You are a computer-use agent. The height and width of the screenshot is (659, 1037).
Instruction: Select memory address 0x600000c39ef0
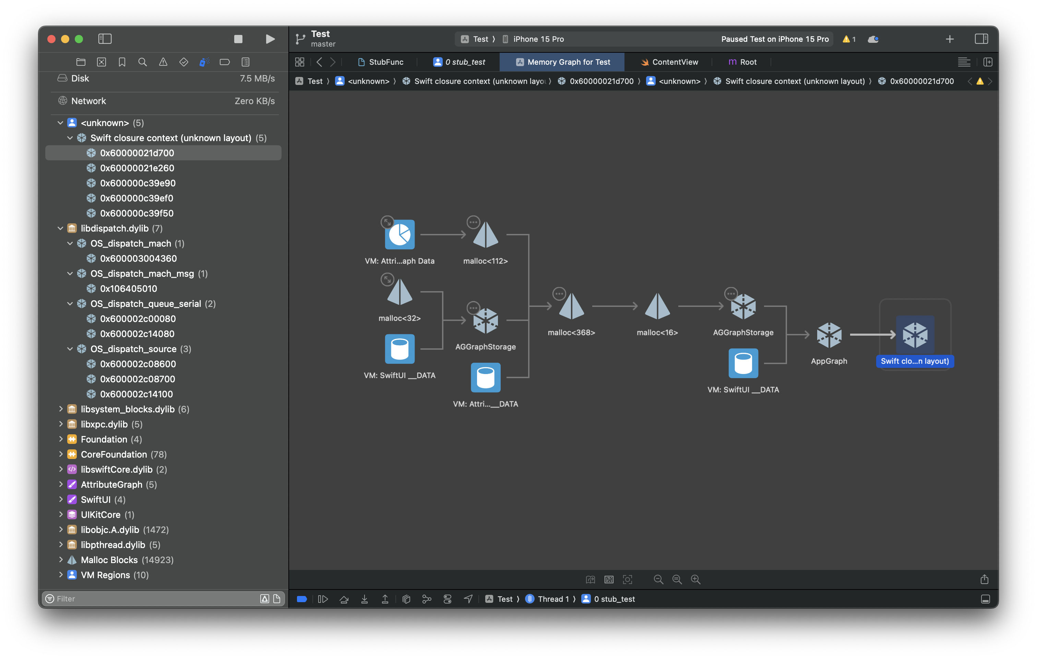164,198
